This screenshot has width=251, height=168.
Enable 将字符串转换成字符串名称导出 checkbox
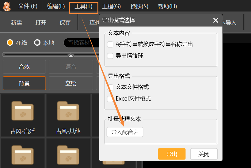pos(110,44)
